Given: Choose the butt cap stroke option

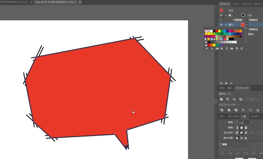Looking at the screenshot, I should [x=238, y=128].
